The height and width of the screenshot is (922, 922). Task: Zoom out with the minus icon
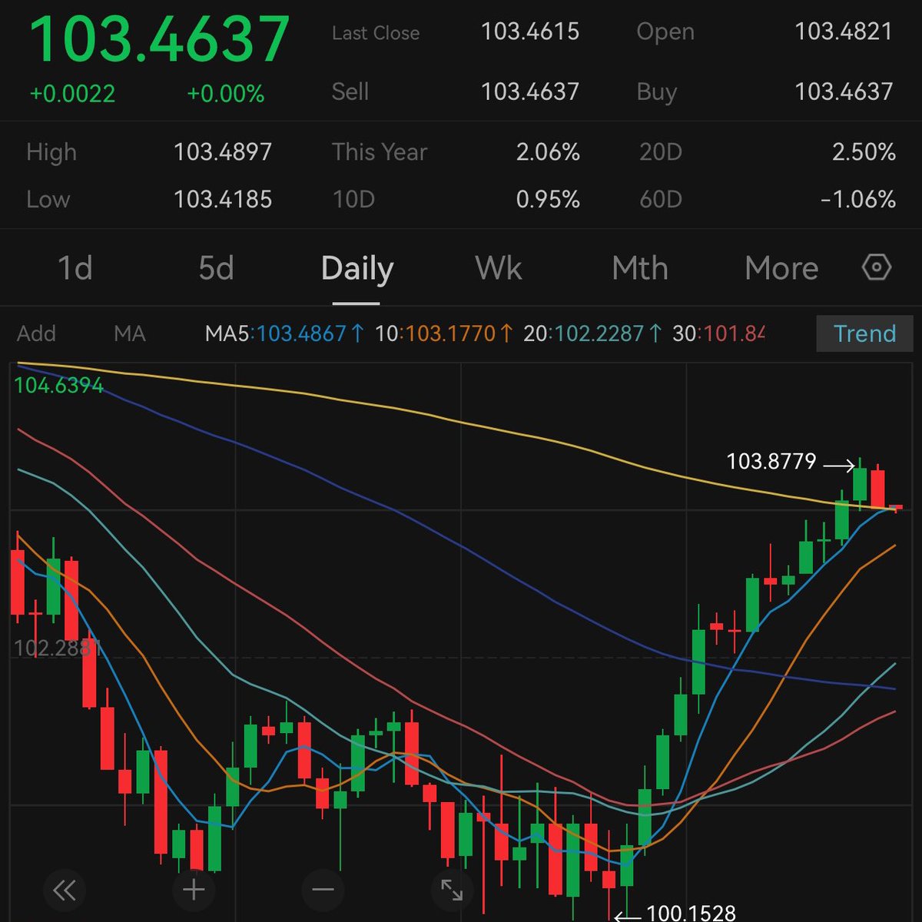point(323,890)
